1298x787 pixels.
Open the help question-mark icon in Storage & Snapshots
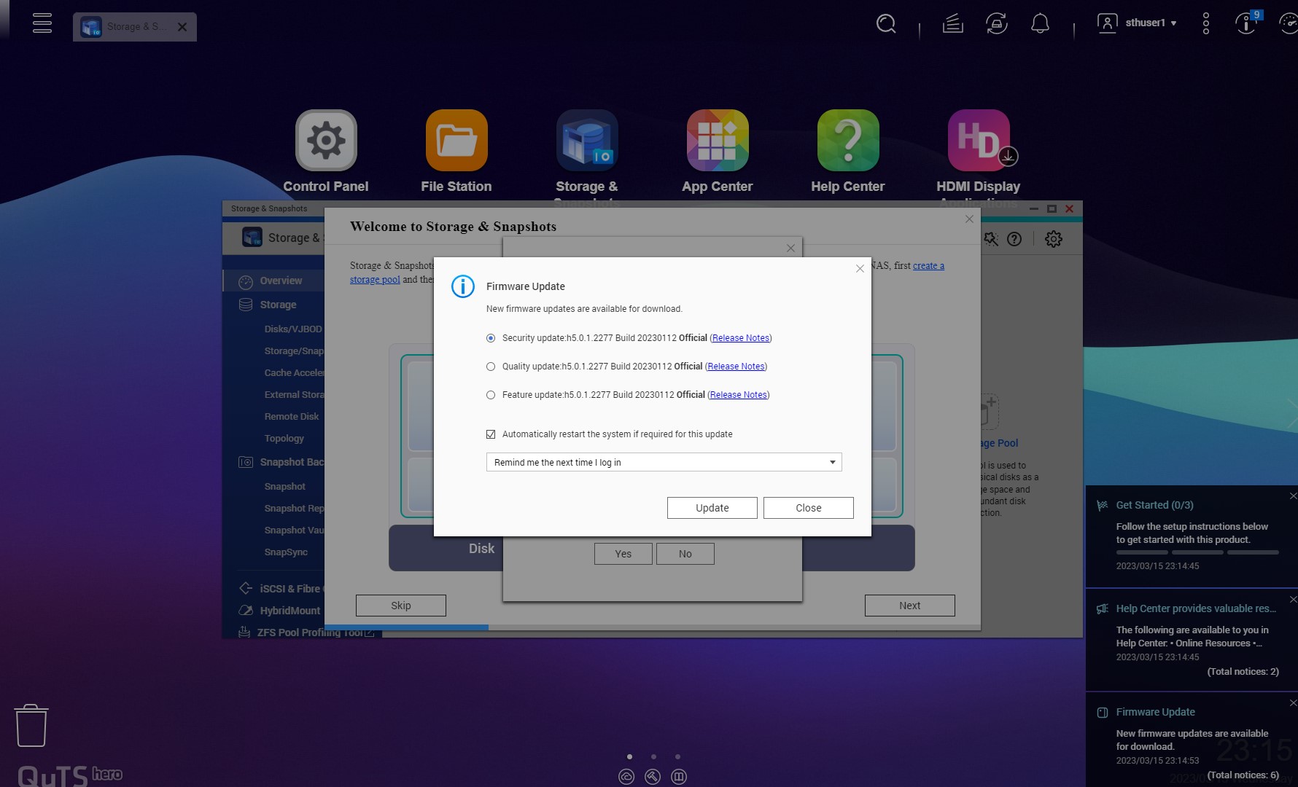pos(1014,239)
